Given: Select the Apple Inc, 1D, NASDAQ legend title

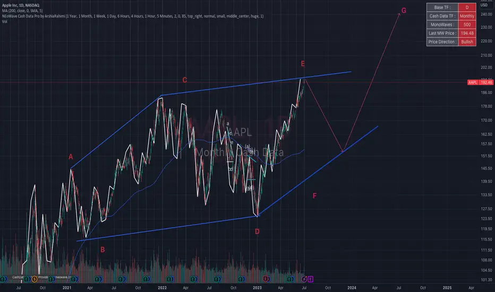Looking at the screenshot, I should (21, 5).
